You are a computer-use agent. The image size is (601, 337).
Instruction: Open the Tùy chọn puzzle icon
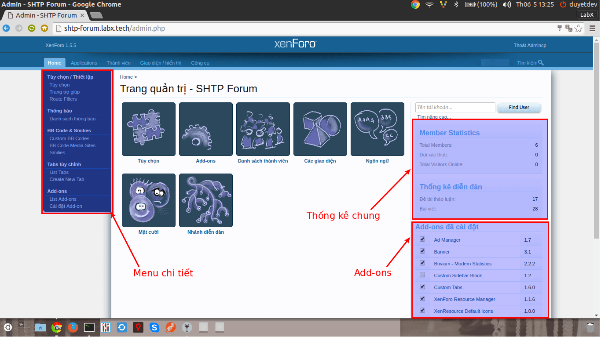pos(148,129)
